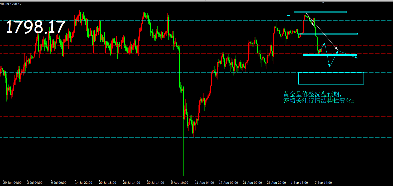Click the '26 Jul 14:00' time axis label

click(x=132, y=183)
